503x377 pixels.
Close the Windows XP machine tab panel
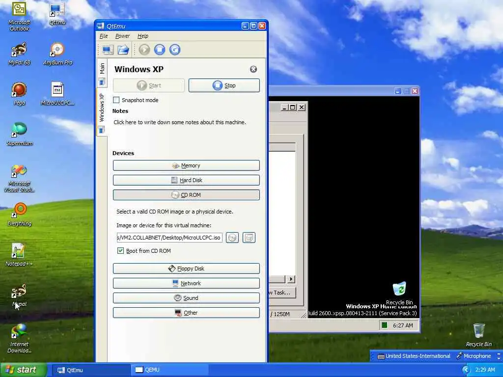(253, 69)
